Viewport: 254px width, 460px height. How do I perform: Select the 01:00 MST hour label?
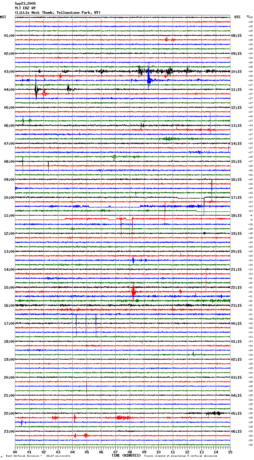(x=9, y=36)
